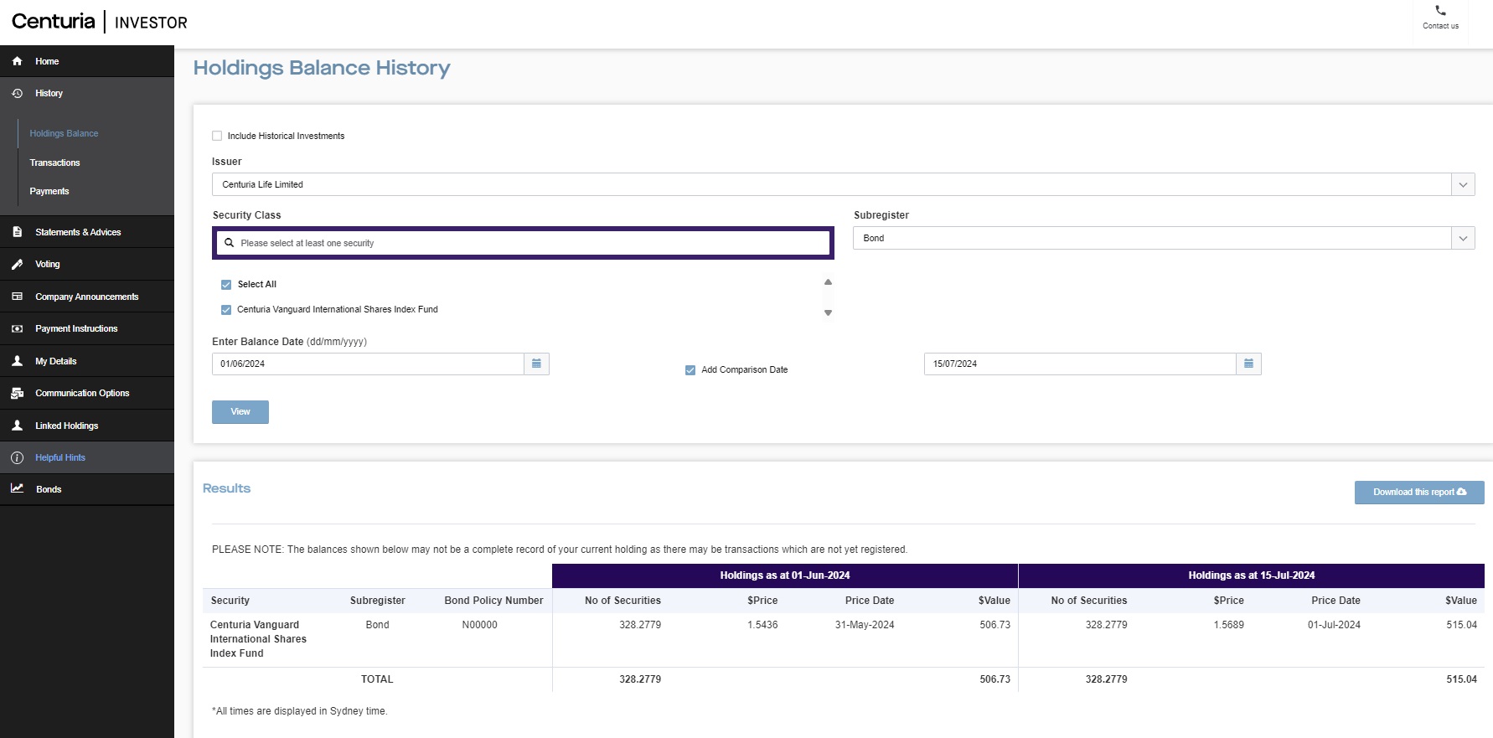Click the Security column header
1493x738 pixels.
230,601
